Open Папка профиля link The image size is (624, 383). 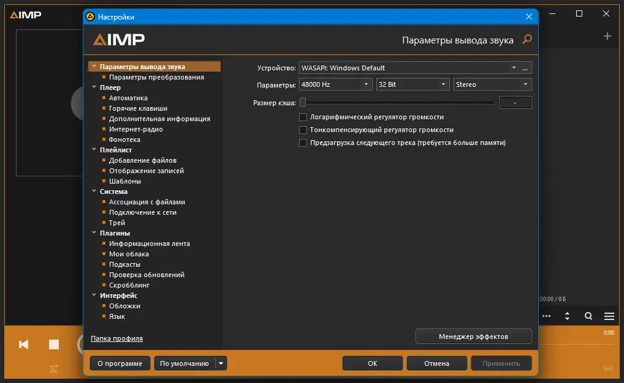click(116, 338)
